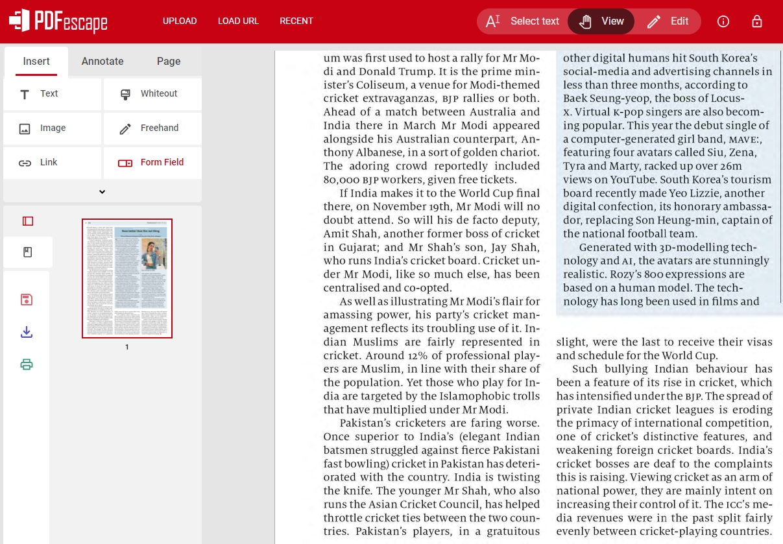
Task: Open the document info panel
Action: tap(723, 21)
